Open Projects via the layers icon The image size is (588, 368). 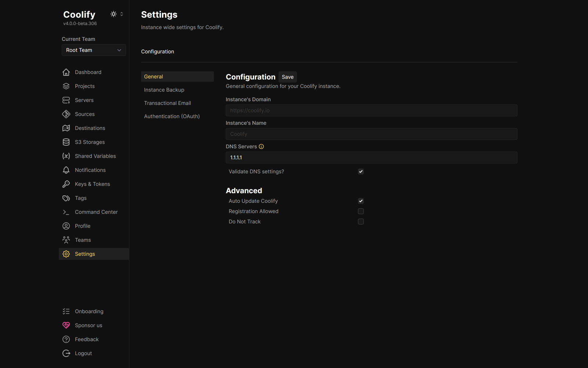66,86
